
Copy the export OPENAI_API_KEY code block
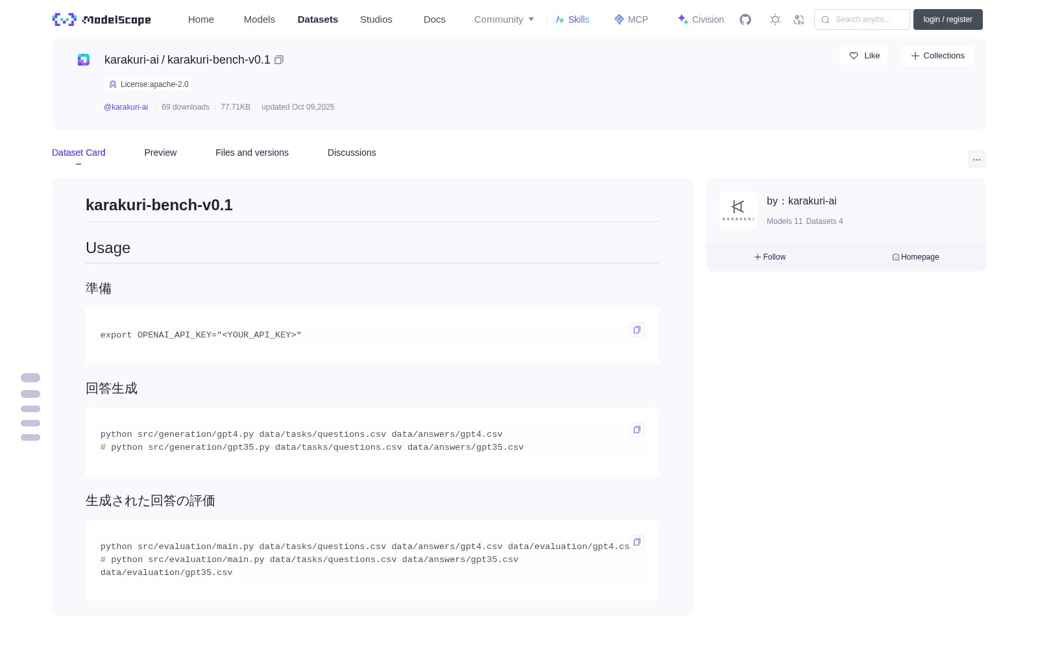(x=637, y=330)
